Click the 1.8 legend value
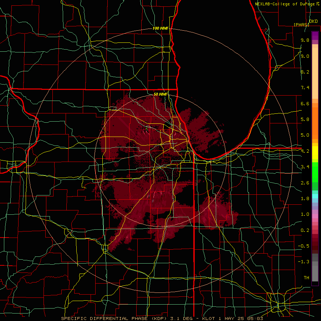The height and width of the screenshot is (321, 321). pos(305,199)
